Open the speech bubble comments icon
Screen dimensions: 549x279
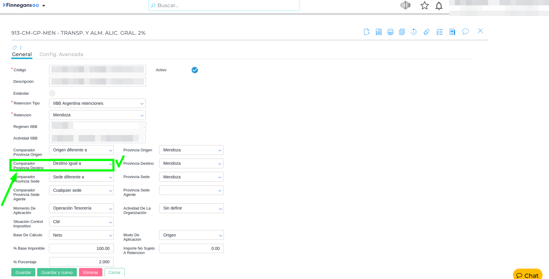pyautogui.click(x=465, y=32)
